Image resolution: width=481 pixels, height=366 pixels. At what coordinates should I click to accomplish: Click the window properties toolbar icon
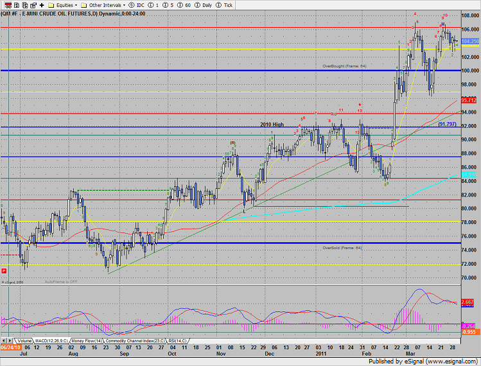[33, 5]
